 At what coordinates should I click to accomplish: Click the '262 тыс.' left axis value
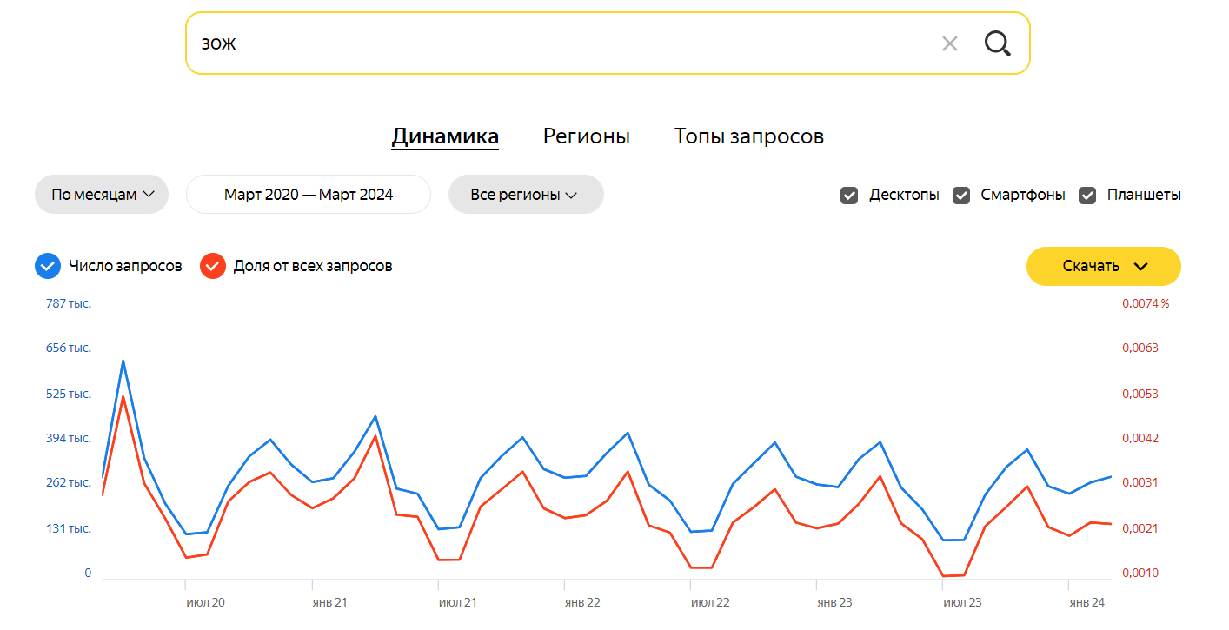click(69, 482)
